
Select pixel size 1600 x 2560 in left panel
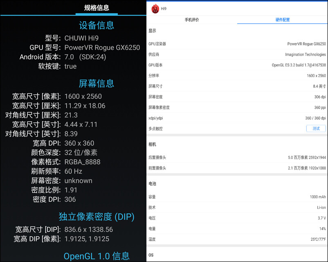(x=83, y=96)
